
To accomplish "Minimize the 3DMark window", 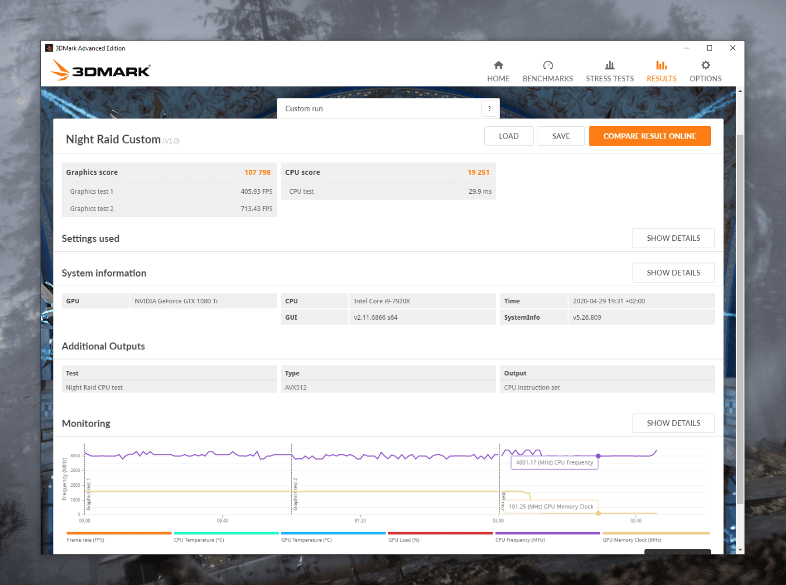I will 687,48.
